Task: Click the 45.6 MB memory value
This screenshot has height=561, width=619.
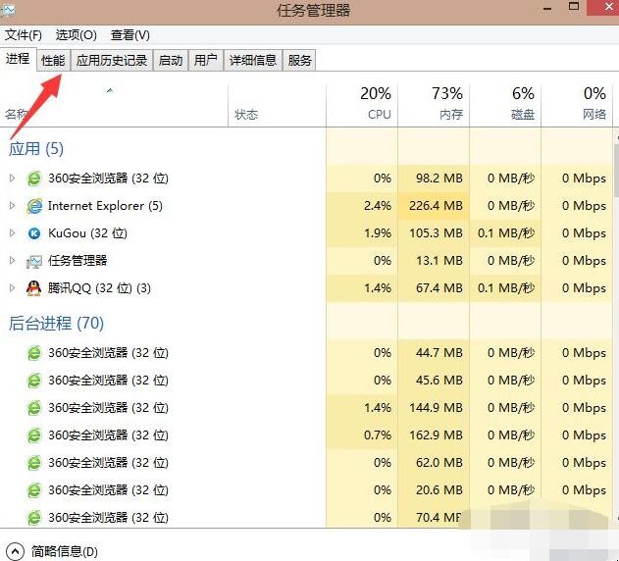Action: [438, 381]
